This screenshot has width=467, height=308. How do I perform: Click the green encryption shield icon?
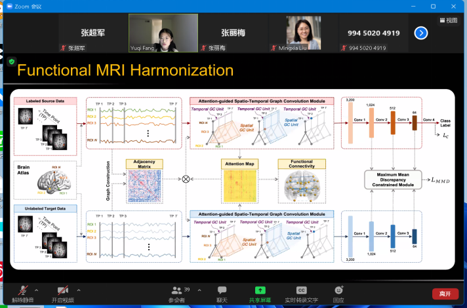point(12,61)
